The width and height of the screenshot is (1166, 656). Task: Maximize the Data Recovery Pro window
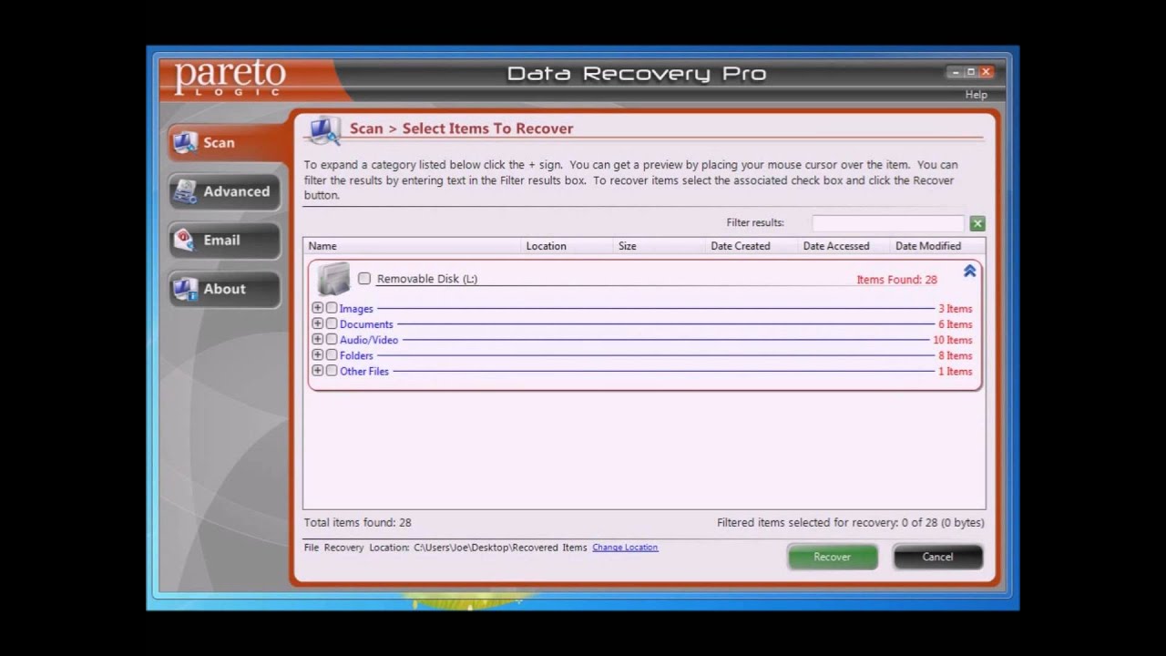tap(970, 72)
